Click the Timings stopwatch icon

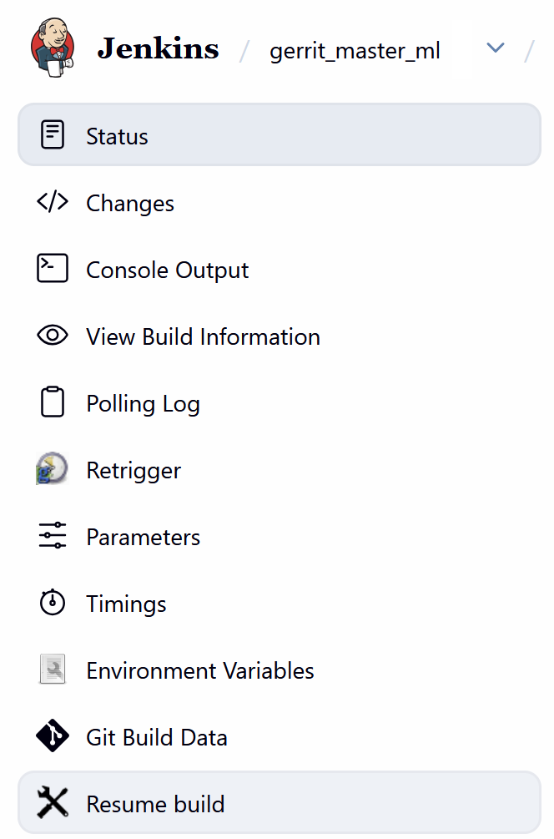click(52, 602)
